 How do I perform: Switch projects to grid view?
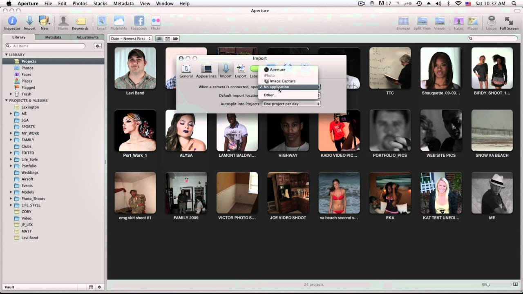[159, 38]
